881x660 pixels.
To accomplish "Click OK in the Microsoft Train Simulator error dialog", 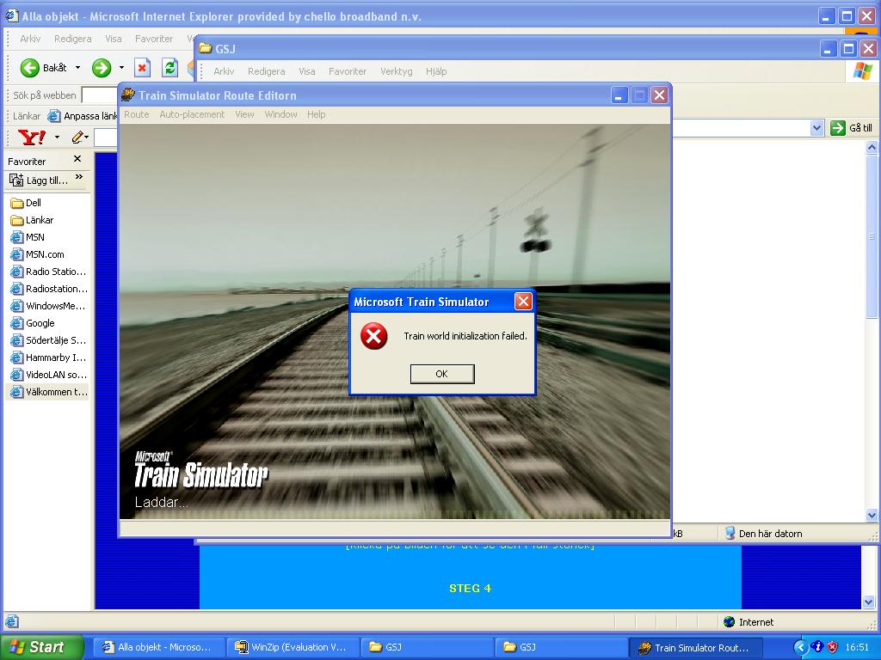I will [x=442, y=374].
